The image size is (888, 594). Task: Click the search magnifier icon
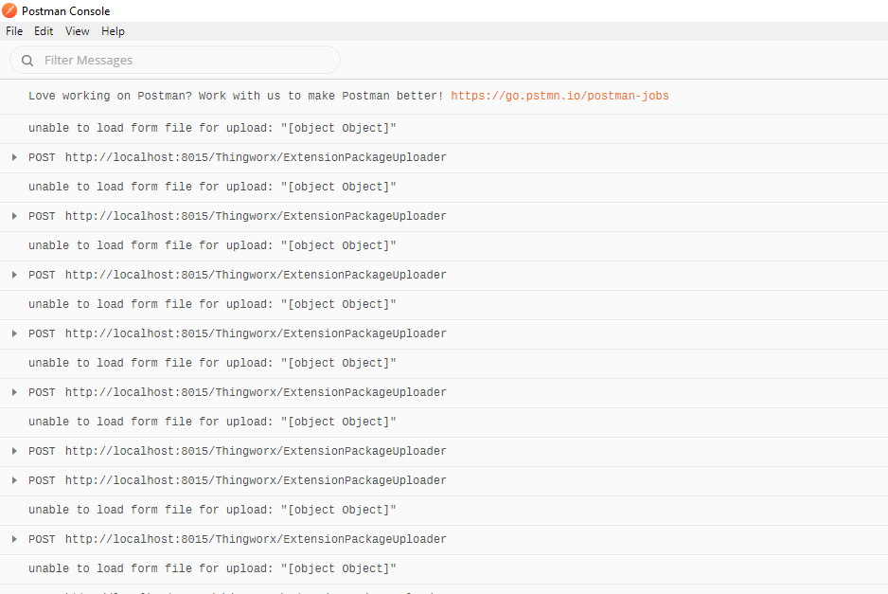tap(27, 60)
